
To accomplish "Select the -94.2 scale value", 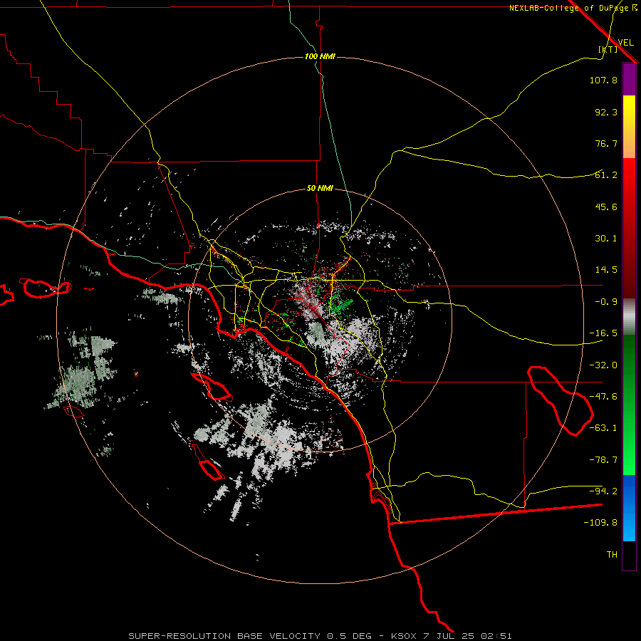I will point(603,491).
